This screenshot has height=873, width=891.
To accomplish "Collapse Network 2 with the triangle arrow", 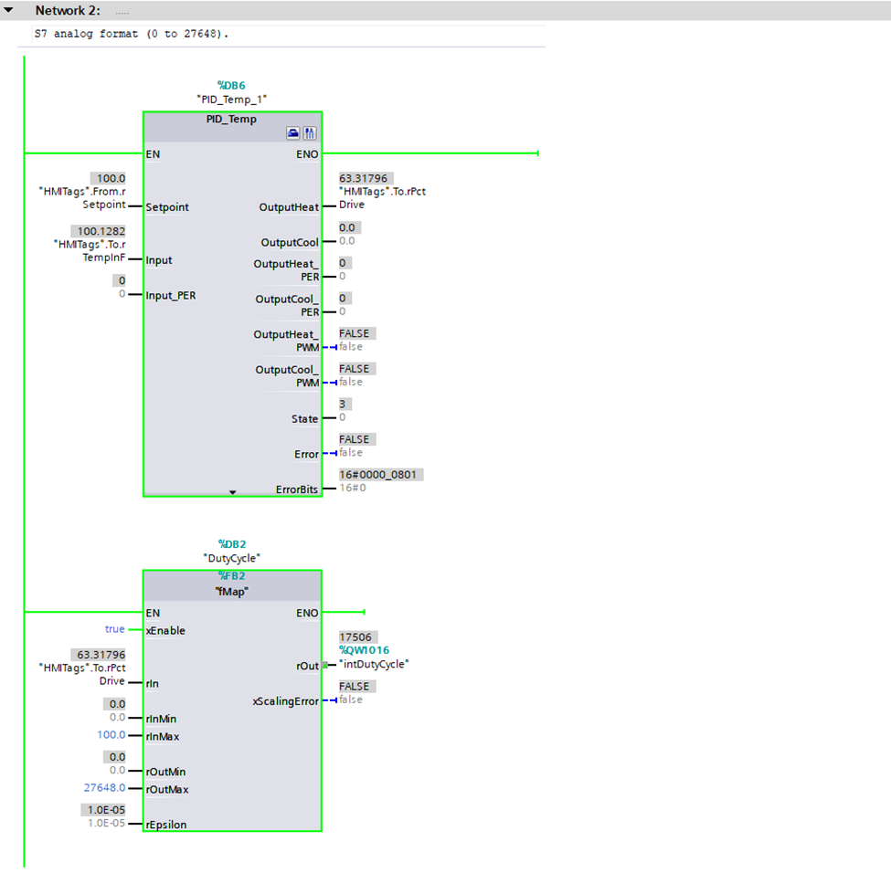I will [8, 10].
